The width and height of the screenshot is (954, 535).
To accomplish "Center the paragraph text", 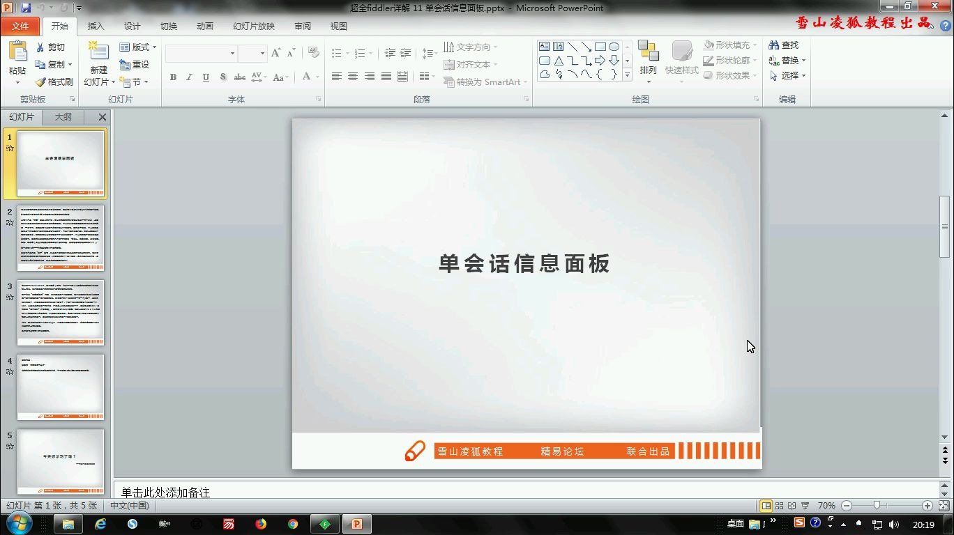I will 353,77.
